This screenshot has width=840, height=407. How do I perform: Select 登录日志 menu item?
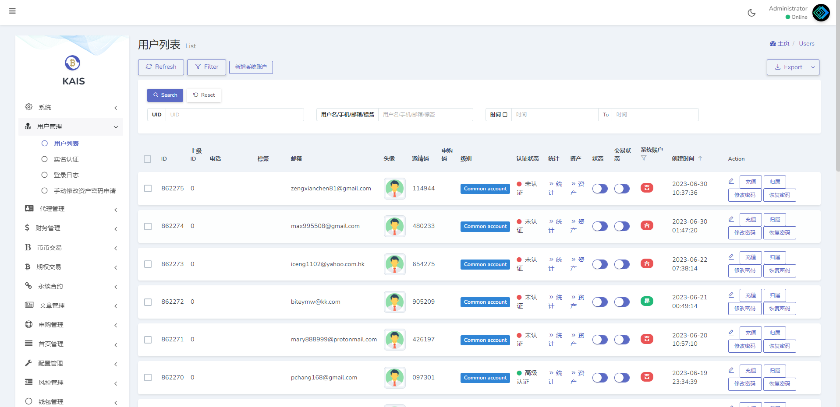[66, 175]
